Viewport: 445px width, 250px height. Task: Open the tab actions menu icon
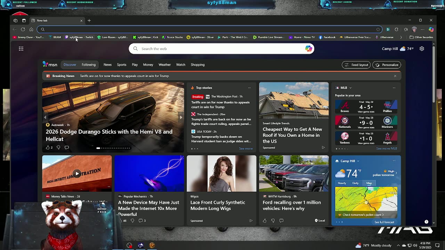(x=24, y=20)
